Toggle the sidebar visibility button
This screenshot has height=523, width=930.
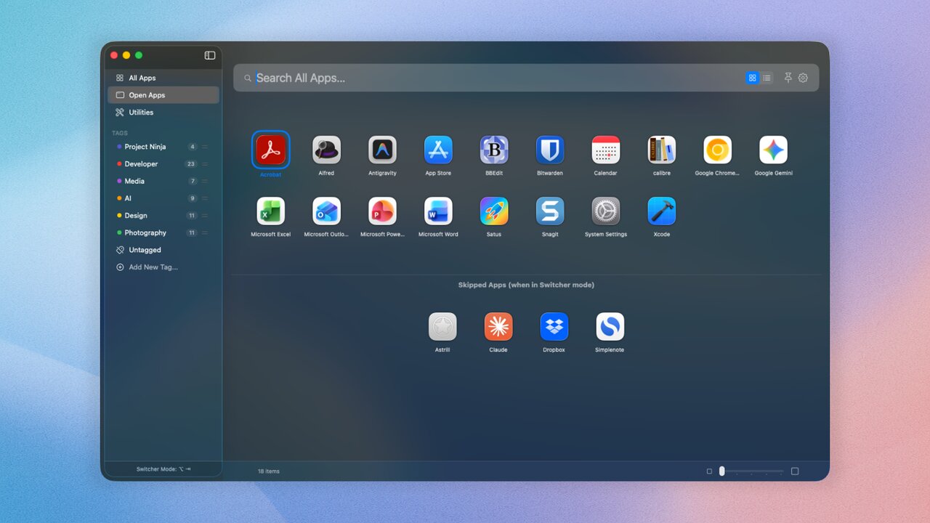(210, 55)
